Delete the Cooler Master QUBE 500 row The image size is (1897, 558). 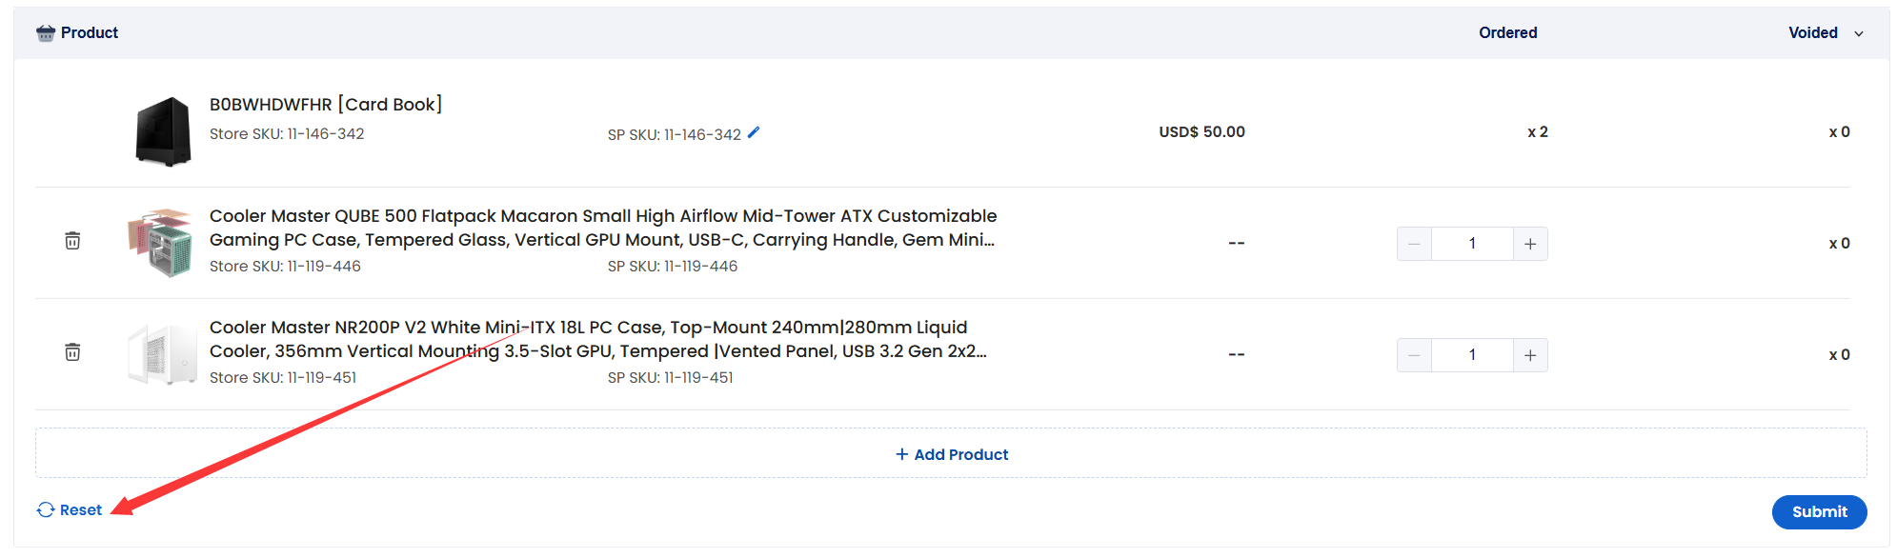point(72,241)
